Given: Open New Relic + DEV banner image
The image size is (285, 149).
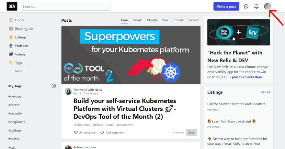Looking at the screenshot, I should (x=238, y=32).
